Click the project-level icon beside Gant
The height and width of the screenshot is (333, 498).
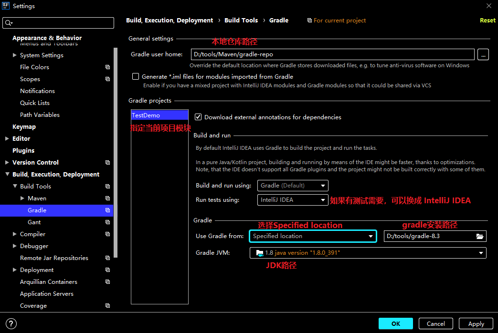tap(107, 222)
